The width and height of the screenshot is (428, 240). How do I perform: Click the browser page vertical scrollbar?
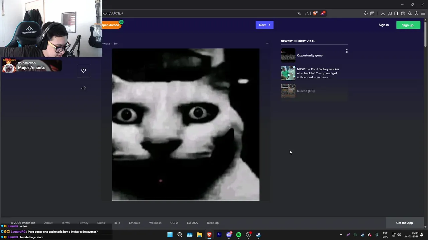pos(425,35)
